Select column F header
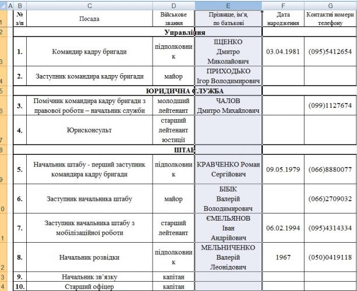 [x=282, y=4]
